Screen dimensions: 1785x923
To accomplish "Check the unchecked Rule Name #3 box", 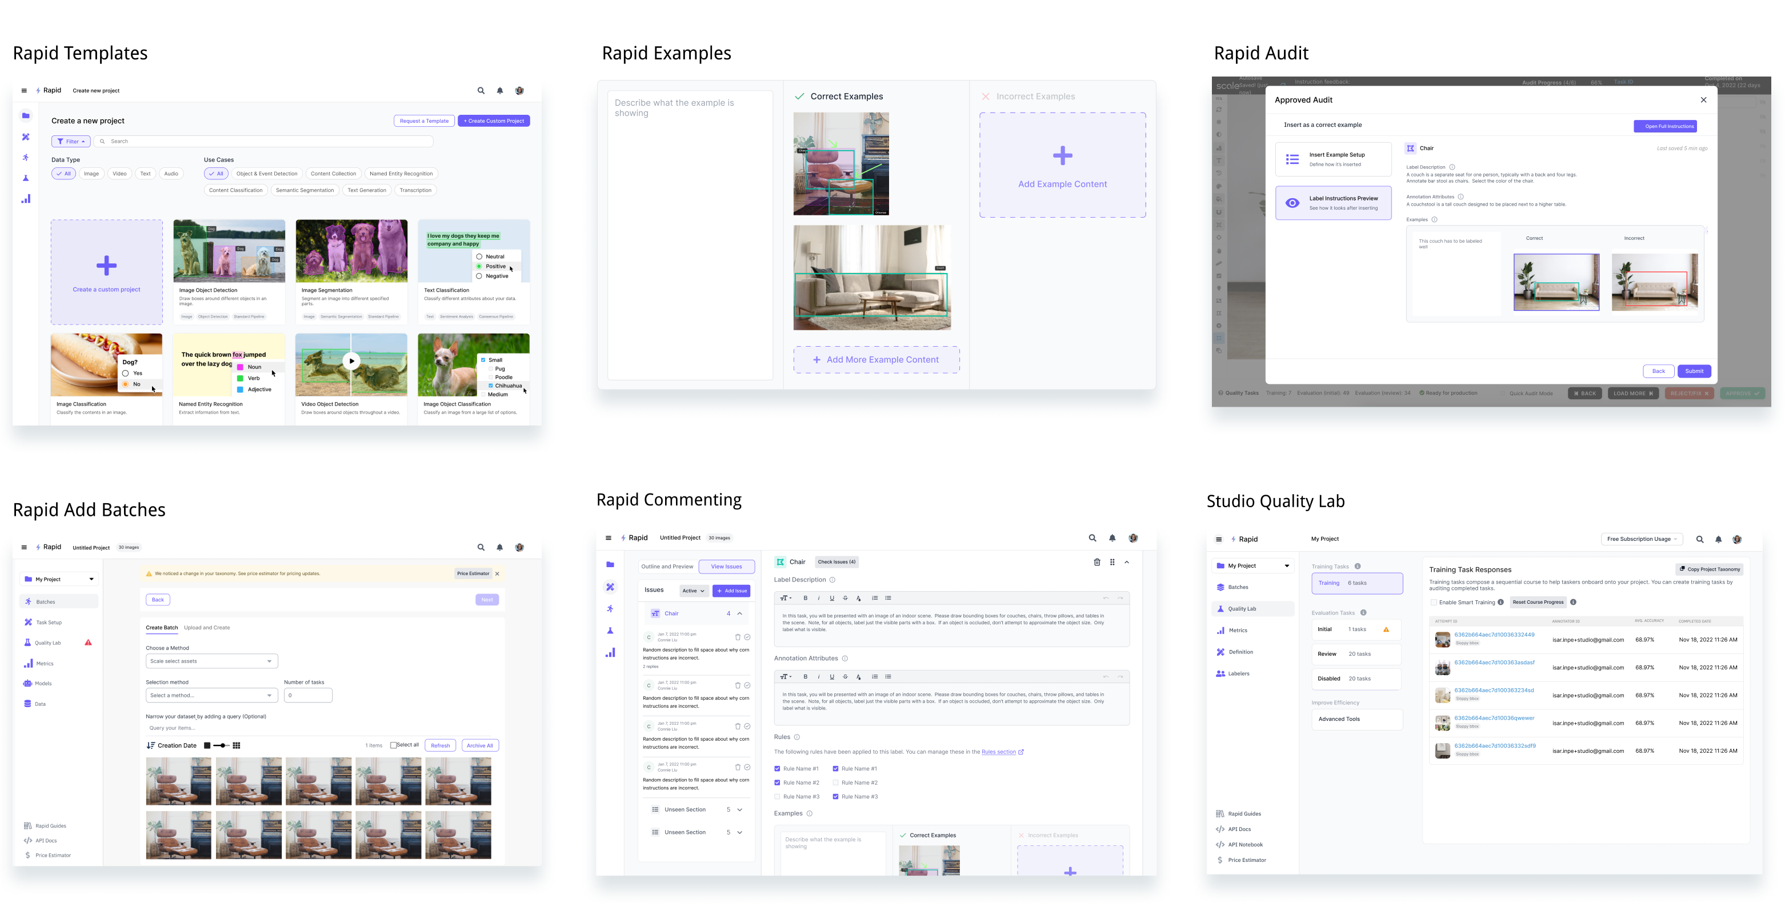I will coord(778,797).
